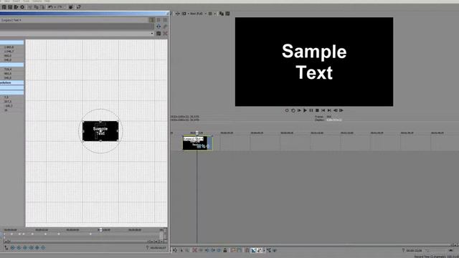The width and height of the screenshot is (459, 258).
Task: Toggle Sync Cursor icon in keyframe controller
Action: coord(6,248)
